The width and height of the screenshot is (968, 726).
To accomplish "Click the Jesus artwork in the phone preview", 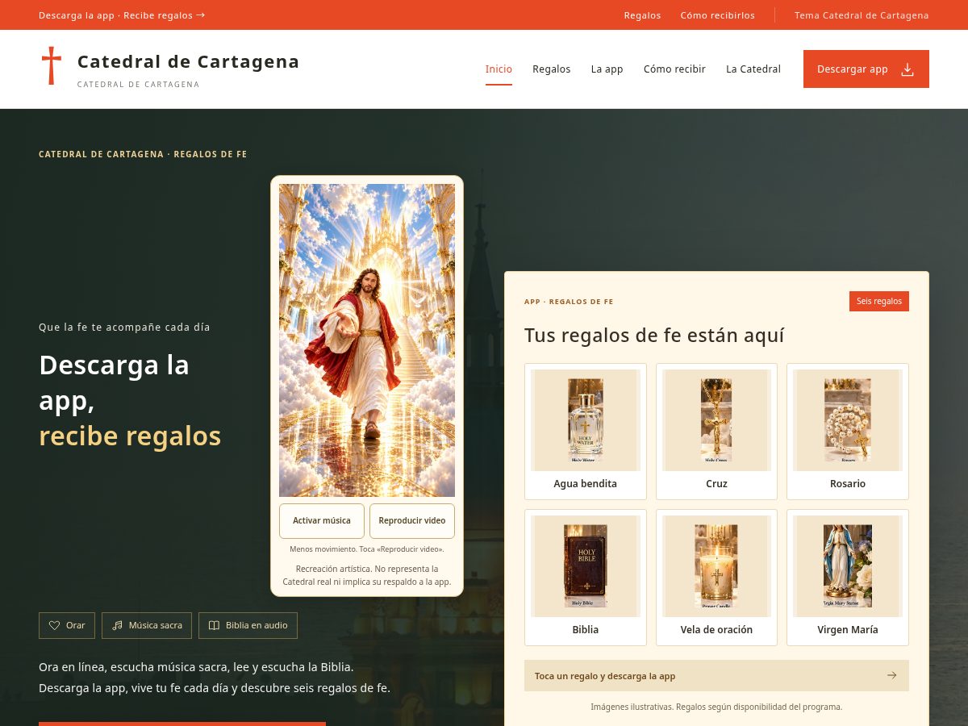I will pos(367,340).
